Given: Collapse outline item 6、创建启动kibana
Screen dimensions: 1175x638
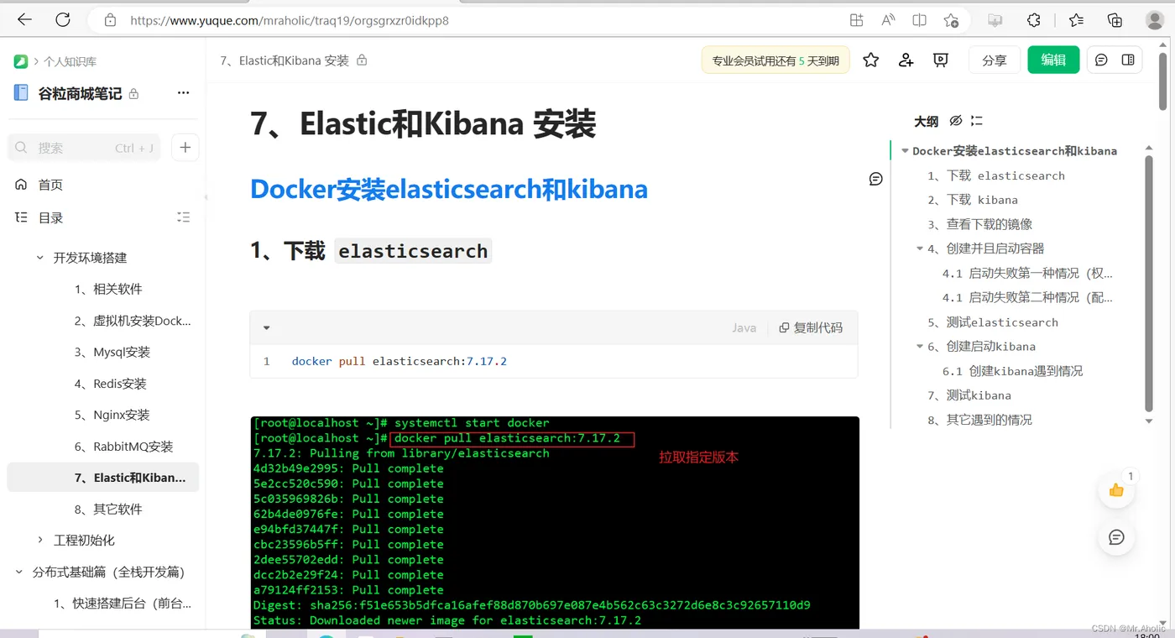Looking at the screenshot, I should click(x=920, y=346).
